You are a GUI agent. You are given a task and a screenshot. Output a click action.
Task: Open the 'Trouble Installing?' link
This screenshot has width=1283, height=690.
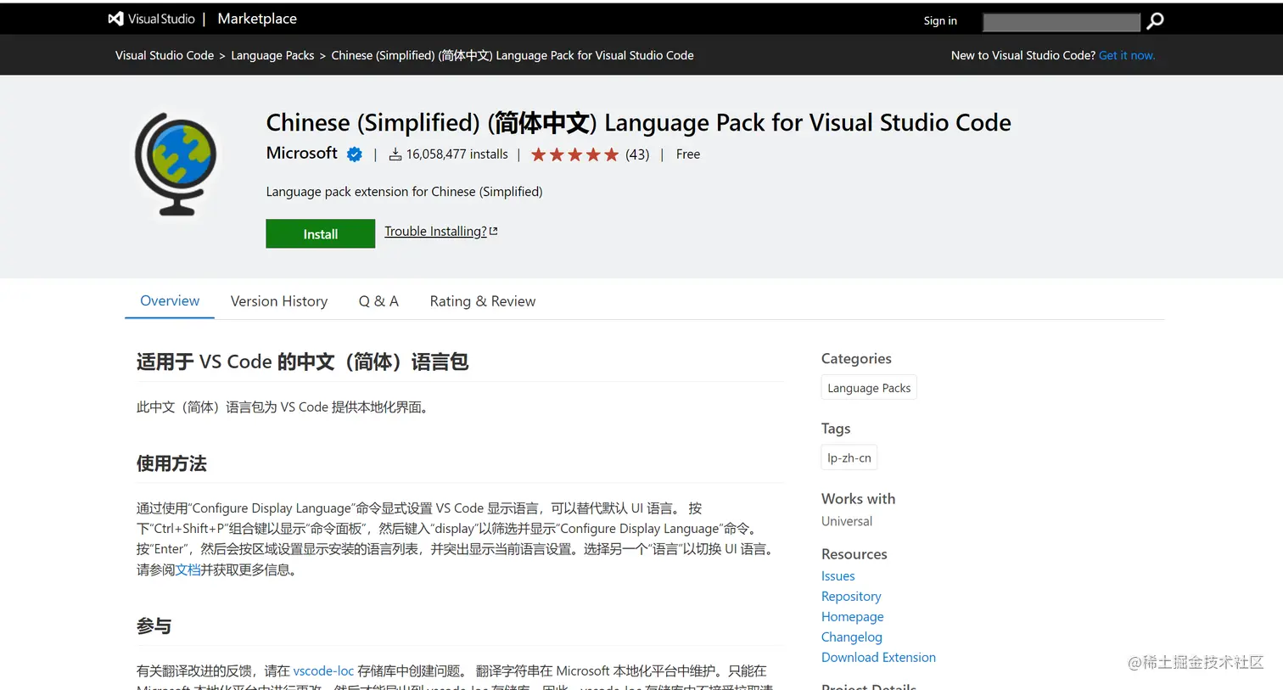click(x=435, y=231)
